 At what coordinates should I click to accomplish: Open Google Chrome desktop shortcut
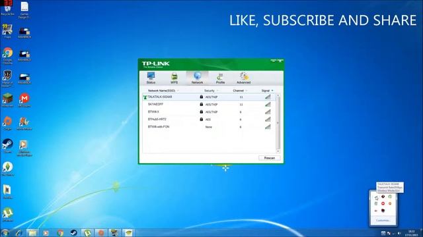(7, 55)
